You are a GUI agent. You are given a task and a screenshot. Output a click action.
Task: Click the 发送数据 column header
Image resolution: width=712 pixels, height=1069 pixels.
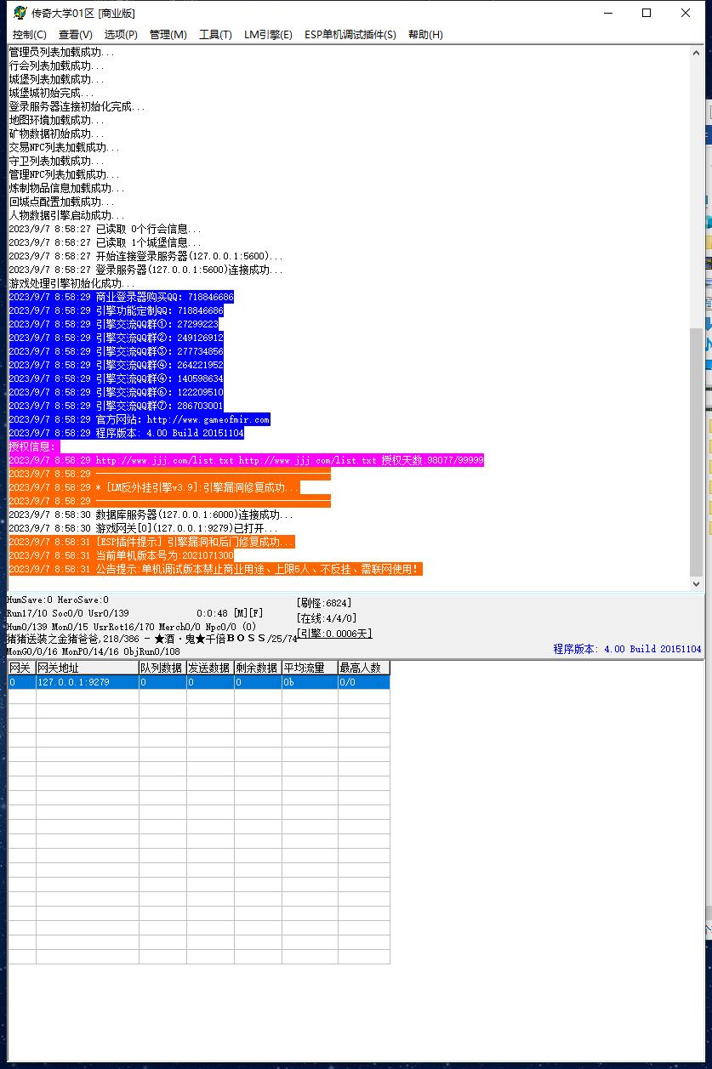coord(210,668)
